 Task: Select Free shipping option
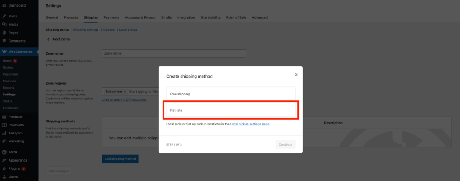(230, 94)
